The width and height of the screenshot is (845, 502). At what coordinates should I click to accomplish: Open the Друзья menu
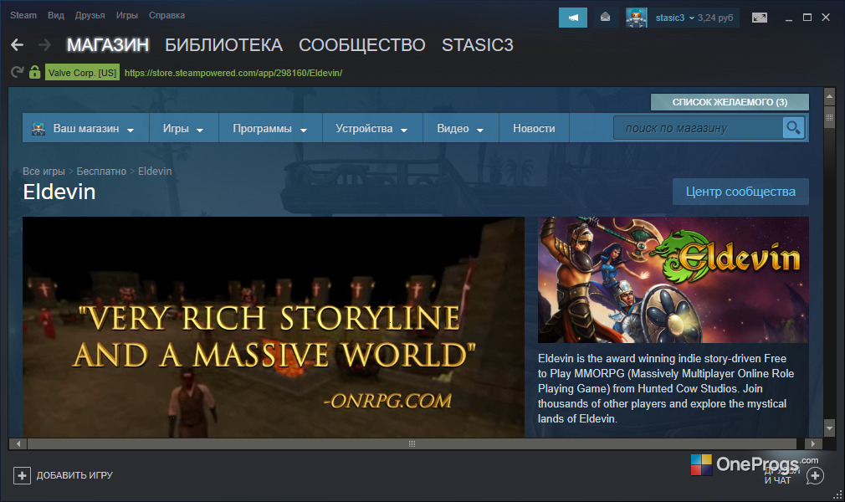[x=90, y=15]
